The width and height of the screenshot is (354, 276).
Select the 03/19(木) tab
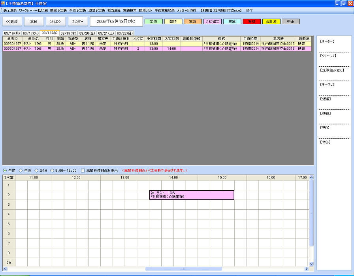[x=69, y=33]
